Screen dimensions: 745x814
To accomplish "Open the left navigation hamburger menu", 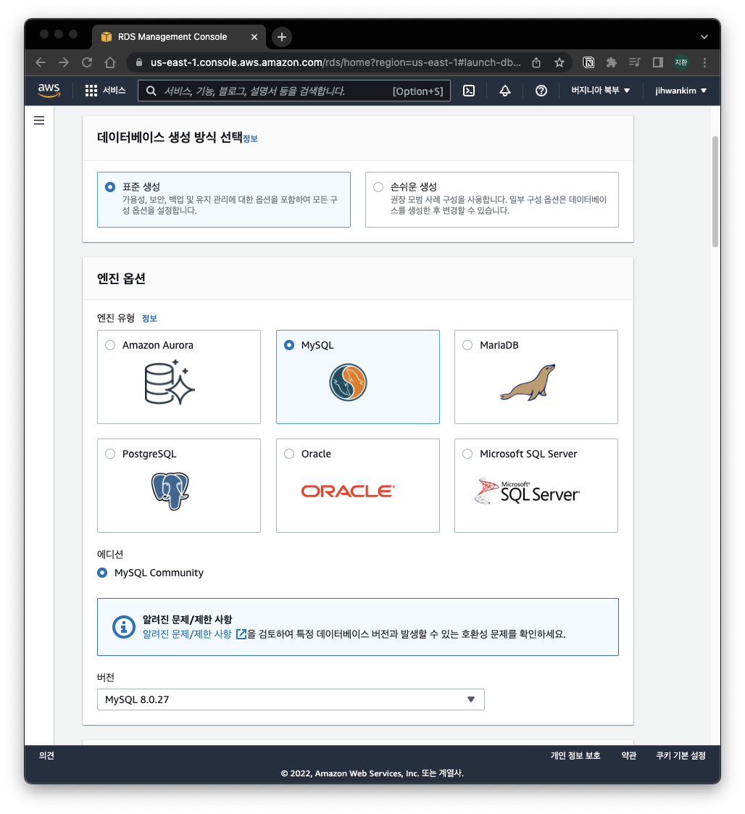I will 39,120.
